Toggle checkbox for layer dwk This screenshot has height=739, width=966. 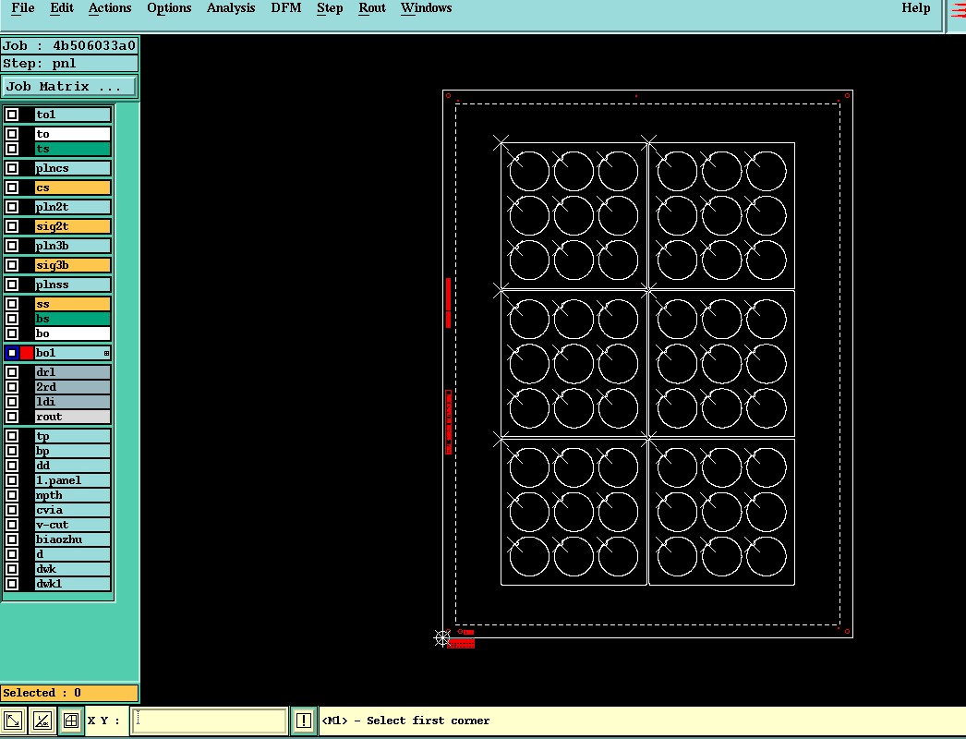tap(12, 569)
